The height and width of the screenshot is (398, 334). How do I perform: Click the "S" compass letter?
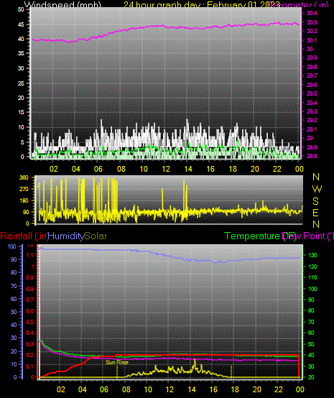(316, 201)
